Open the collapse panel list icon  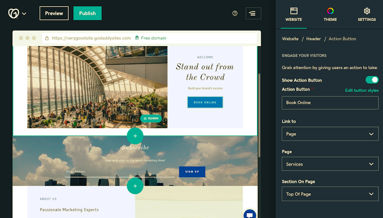(x=253, y=14)
